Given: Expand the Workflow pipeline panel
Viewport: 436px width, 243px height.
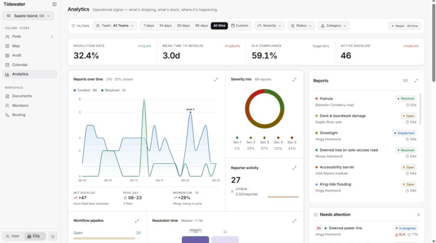Looking at the screenshot, I should click(x=137, y=221).
